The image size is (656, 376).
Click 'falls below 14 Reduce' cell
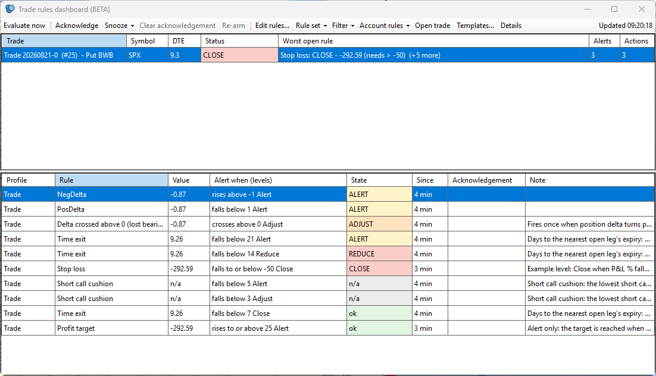[278, 254]
